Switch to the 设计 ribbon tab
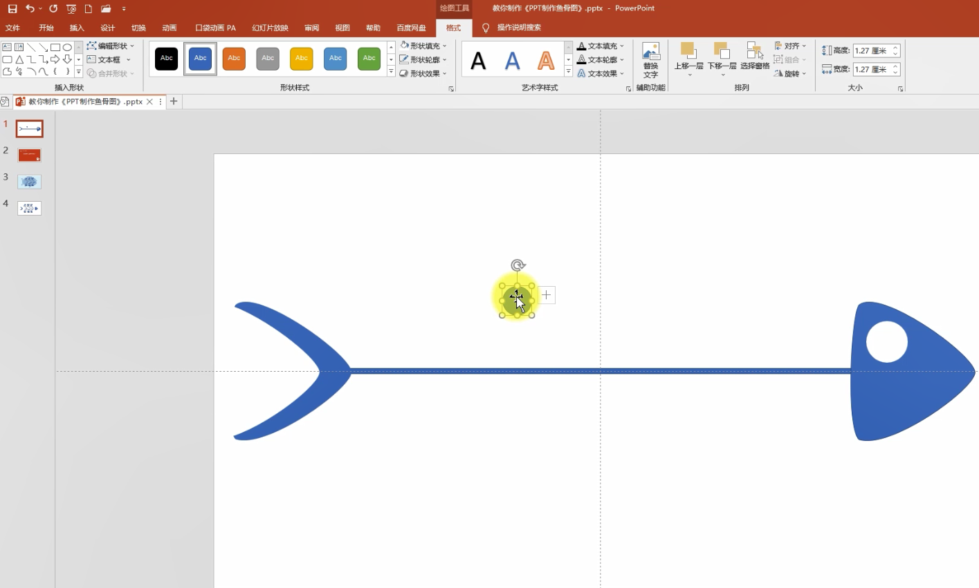This screenshot has width=979, height=588. point(107,28)
